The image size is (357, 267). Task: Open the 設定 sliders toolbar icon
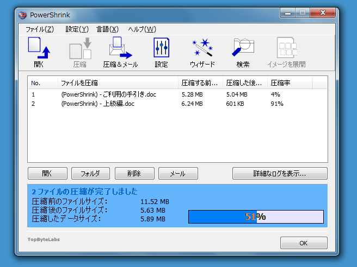pyautogui.click(x=161, y=52)
